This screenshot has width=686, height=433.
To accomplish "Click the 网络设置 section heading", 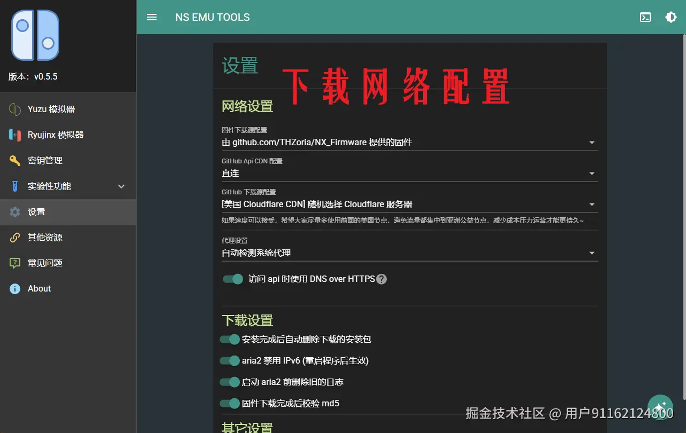I will click(x=247, y=106).
